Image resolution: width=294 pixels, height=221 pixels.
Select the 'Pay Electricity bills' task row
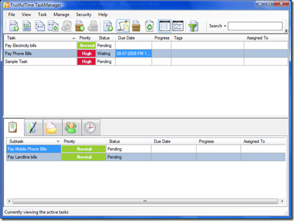coord(146,45)
